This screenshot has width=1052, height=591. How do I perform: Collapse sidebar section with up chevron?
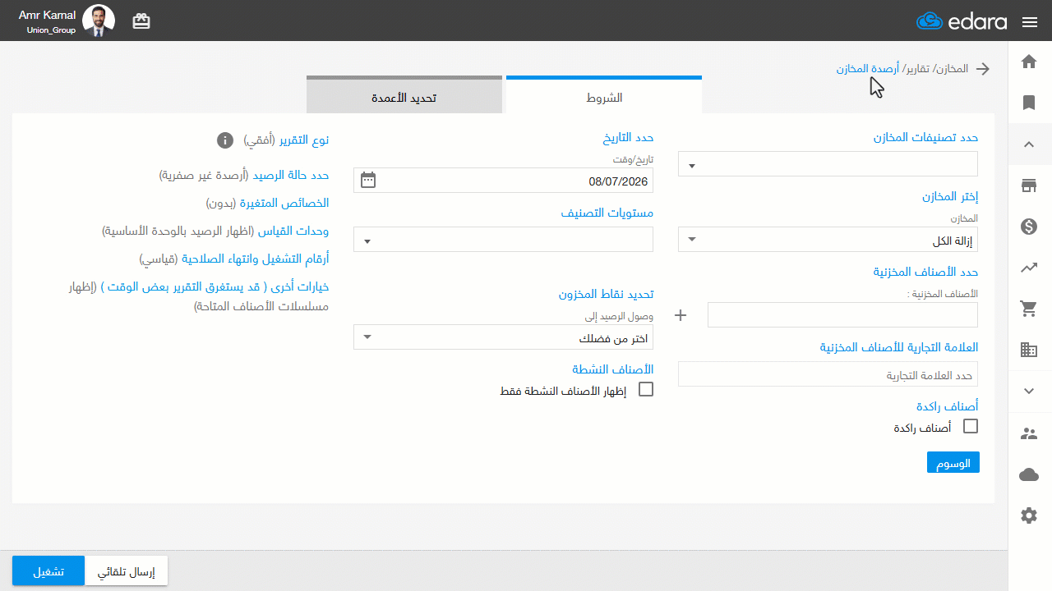pyautogui.click(x=1029, y=144)
